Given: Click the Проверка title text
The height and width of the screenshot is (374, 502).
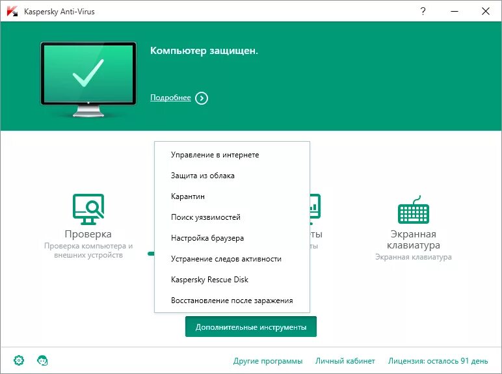Looking at the screenshot, I should [x=88, y=234].
